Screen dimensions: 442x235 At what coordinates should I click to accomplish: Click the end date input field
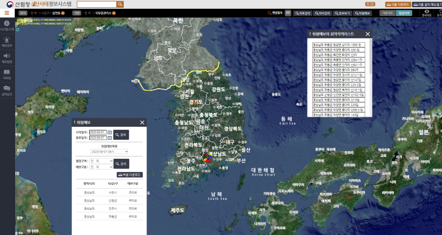(x=98, y=138)
